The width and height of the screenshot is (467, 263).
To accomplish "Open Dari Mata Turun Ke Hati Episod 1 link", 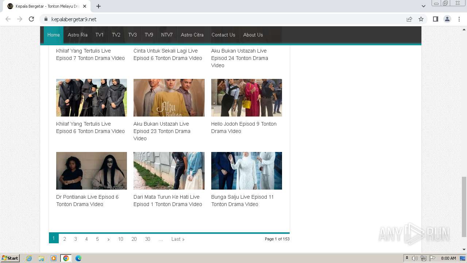I will click(x=168, y=201).
